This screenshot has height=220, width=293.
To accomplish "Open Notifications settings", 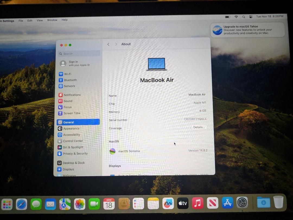I will click(72, 95).
